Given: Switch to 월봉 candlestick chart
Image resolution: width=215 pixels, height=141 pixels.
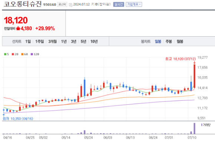Looking at the screenshot, I should [180, 41].
